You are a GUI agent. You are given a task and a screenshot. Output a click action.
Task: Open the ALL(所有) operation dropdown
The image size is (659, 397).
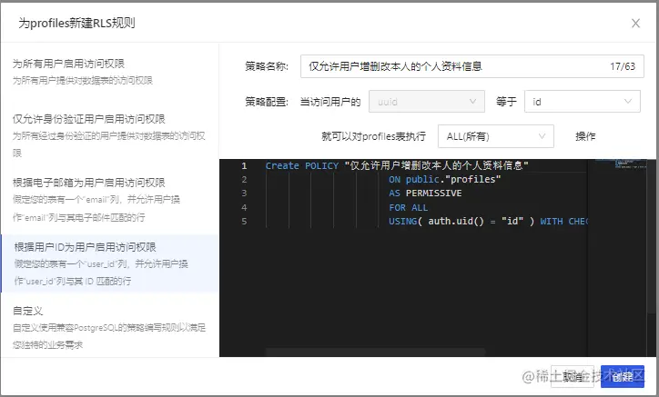click(495, 136)
